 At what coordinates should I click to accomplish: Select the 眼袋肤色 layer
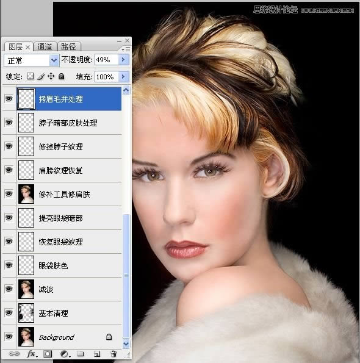[69, 265]
